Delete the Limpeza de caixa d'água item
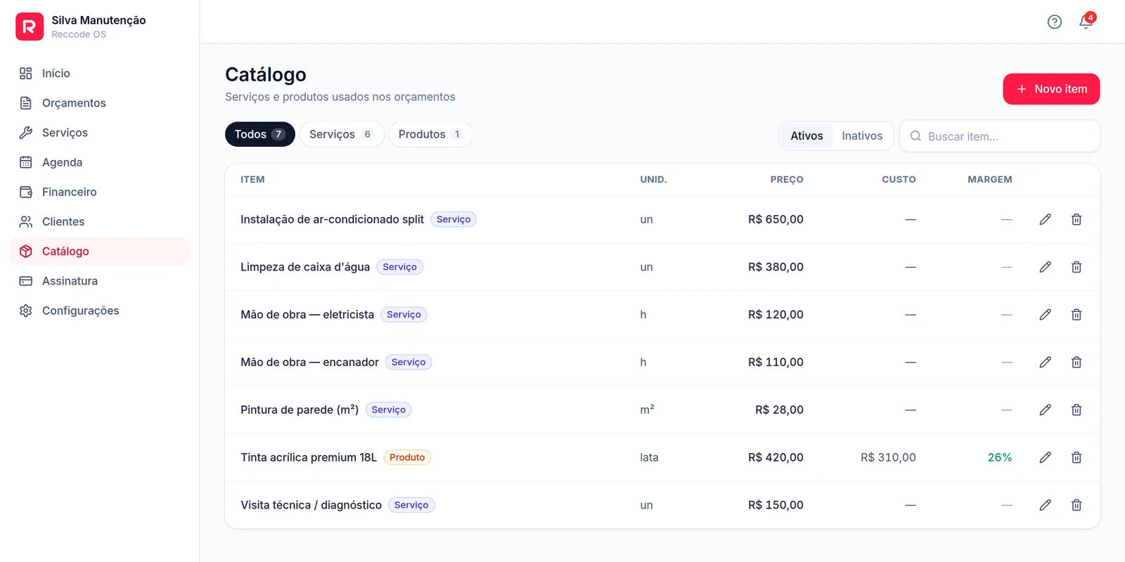This screenshot has width=1125, height=562. [x=1076, y=267]
